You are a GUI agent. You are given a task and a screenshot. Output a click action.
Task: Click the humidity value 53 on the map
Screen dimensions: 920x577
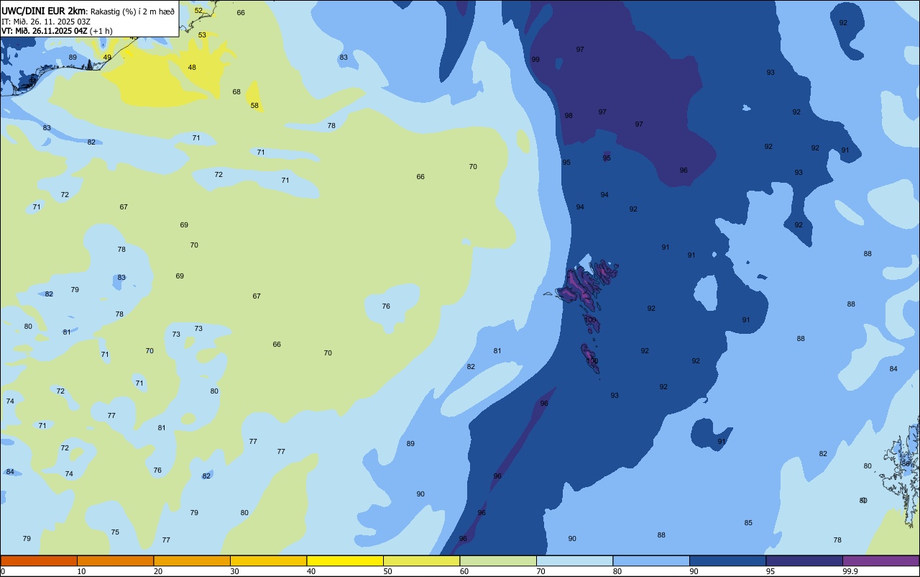pos(202,35)
